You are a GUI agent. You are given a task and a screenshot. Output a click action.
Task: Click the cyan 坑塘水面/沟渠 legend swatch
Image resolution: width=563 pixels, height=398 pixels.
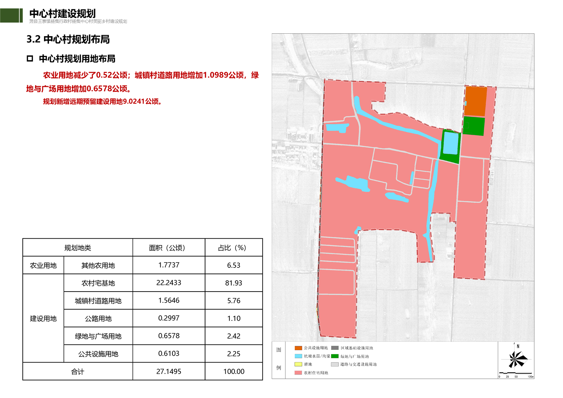coord(298,356)
